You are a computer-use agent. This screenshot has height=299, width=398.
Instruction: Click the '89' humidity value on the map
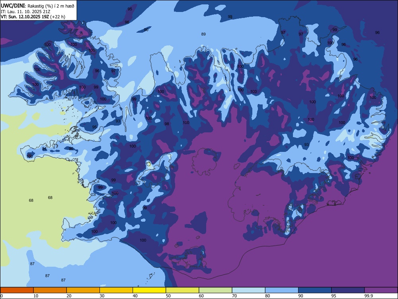click(203, 34)
